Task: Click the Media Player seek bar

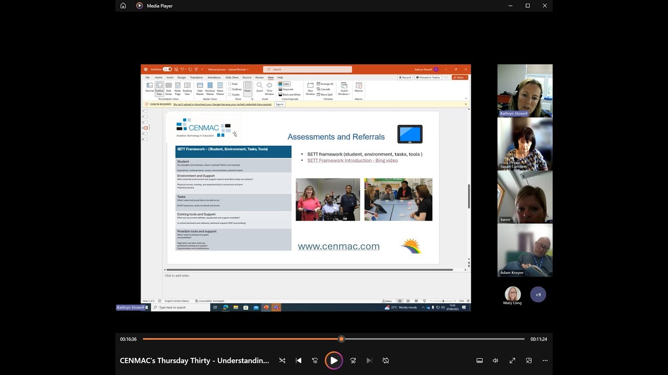Action: coord(333,339)
